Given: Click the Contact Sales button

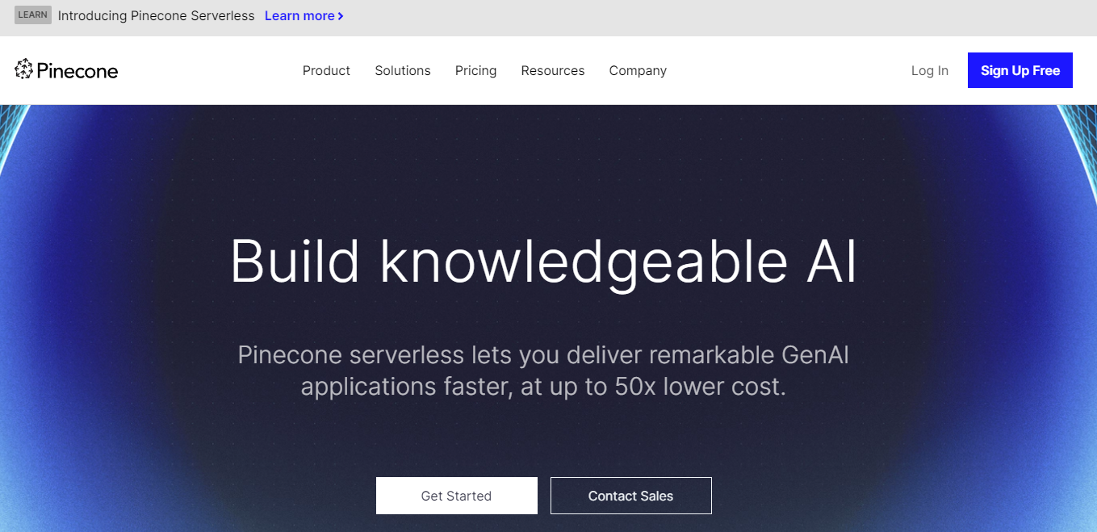Looking at the screenshot, I should (x=630, y=496).
